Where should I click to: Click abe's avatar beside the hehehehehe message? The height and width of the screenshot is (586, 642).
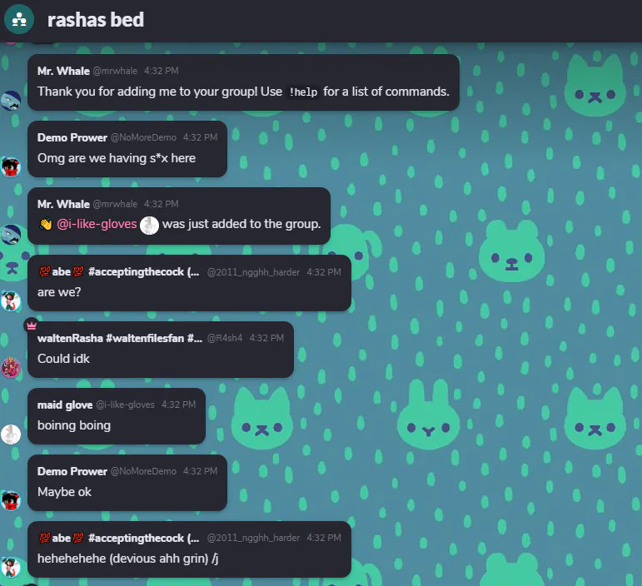coord(11,568)
